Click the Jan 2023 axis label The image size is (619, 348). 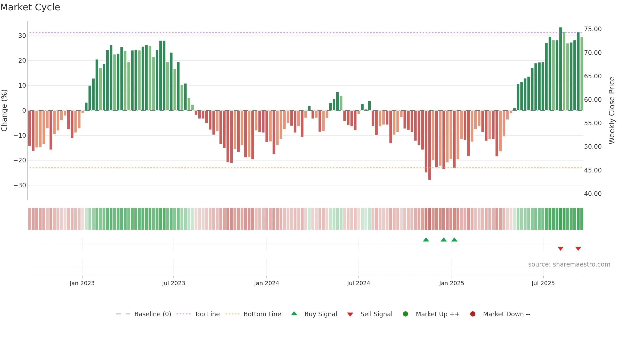point(82,283)
